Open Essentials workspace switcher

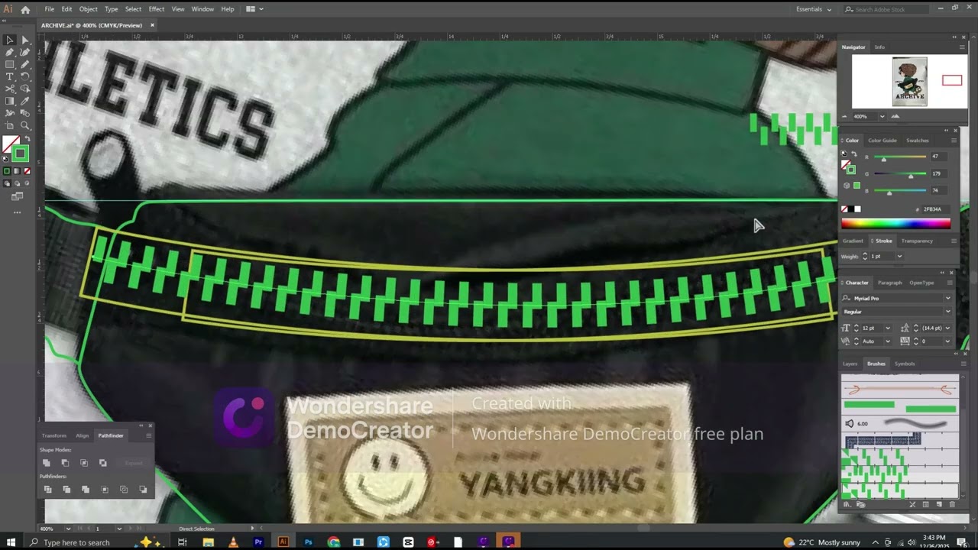tap(813, 9)
